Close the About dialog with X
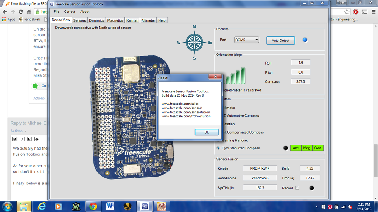Image resolution: width=378 pixels, height=212 pixels. tap(215, 77)
